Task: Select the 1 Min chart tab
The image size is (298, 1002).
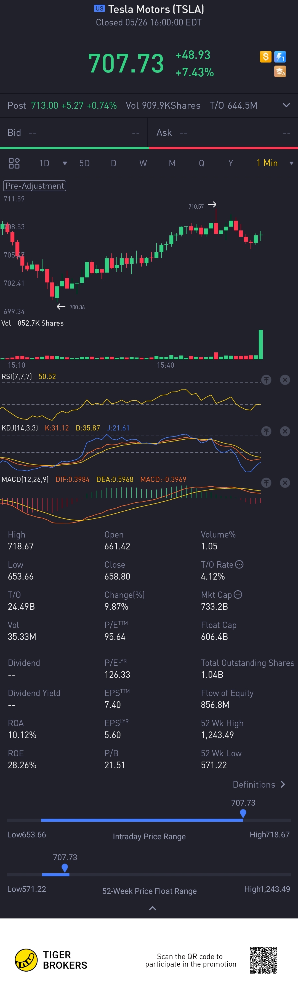Action: (x=267, y=163)
